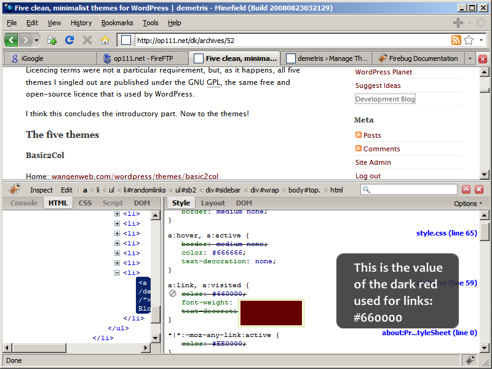The image size is (492, 369).
Task: Open about:Pr...tyleSheet (line 0) source link
Action: point(429,333)
